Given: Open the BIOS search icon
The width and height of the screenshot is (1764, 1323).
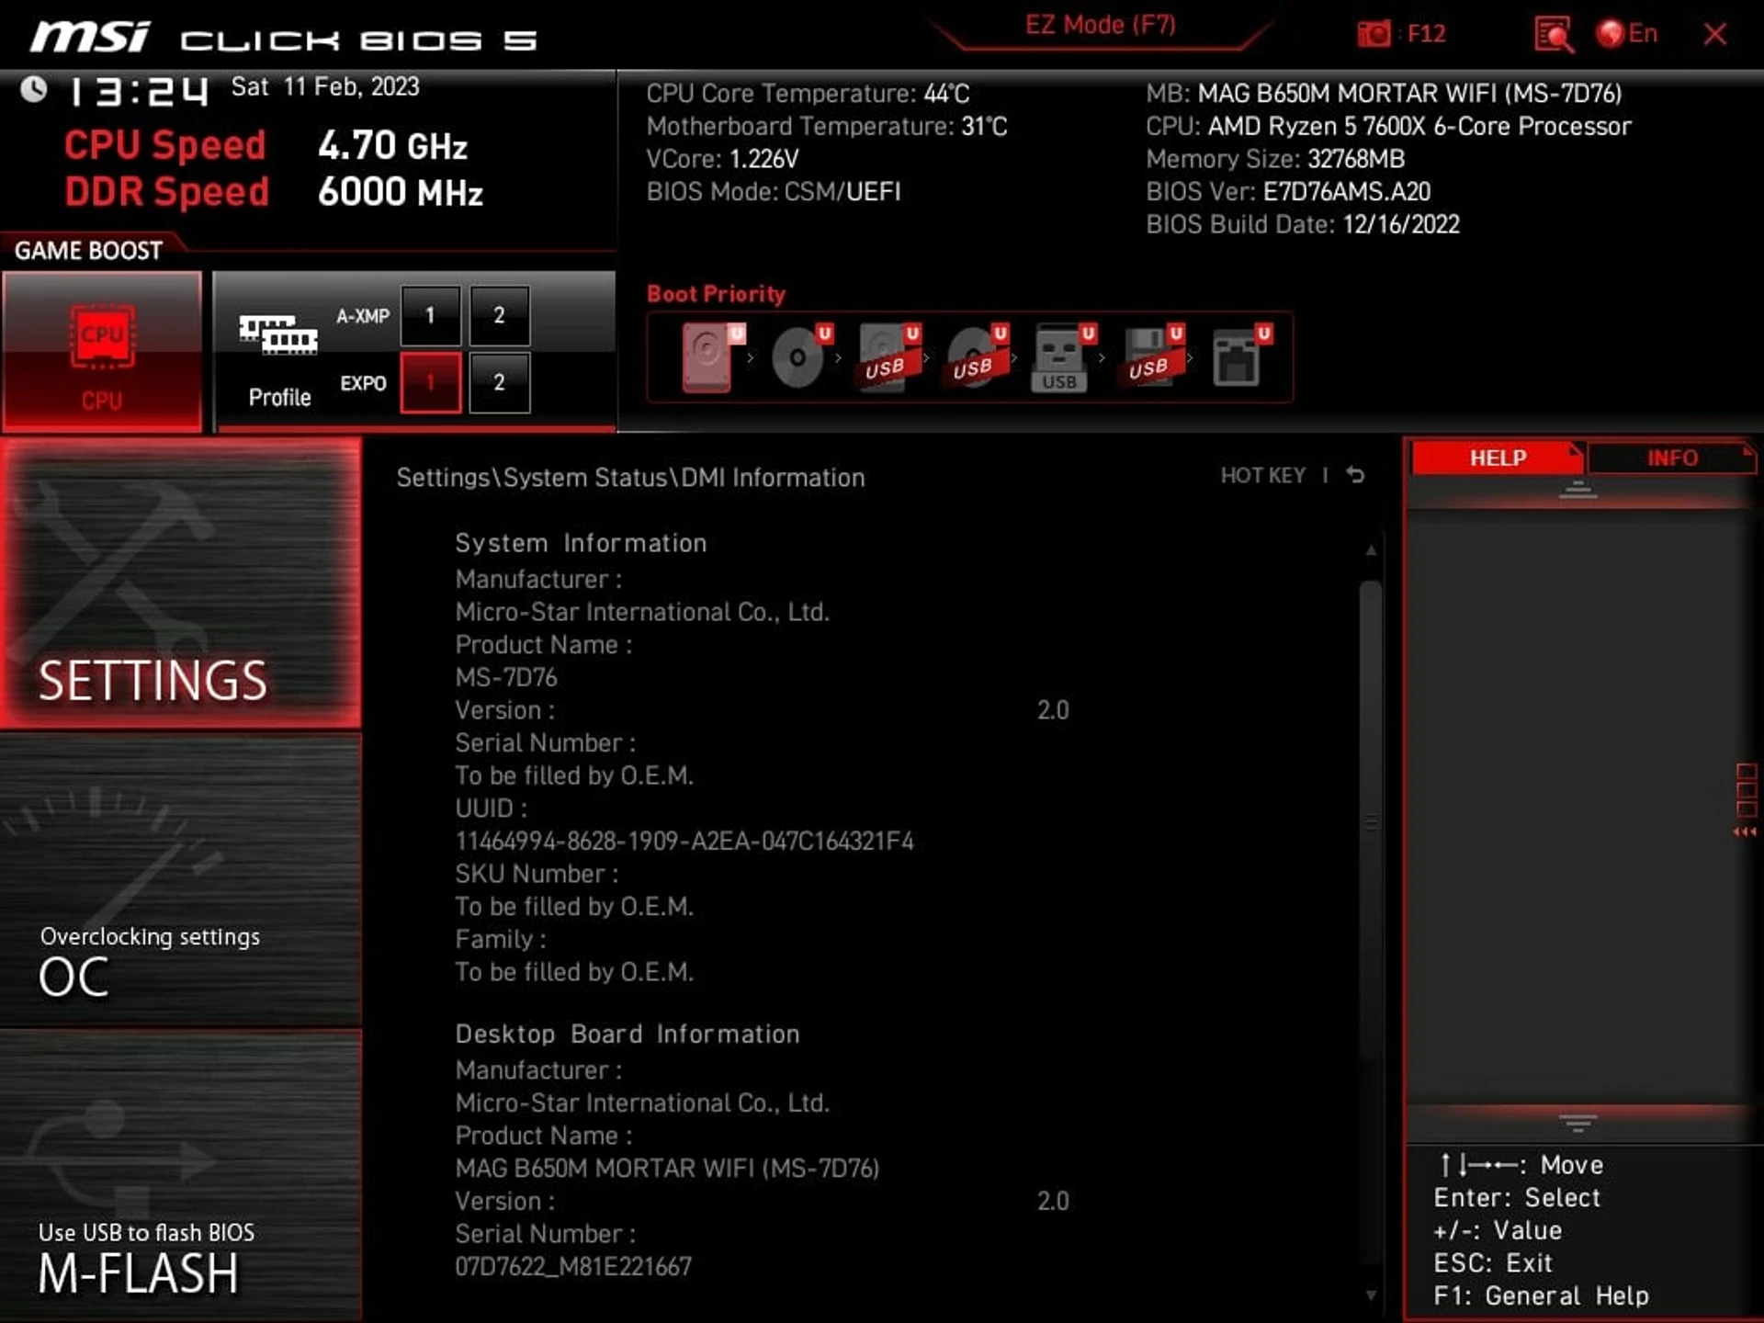Looking at the screenshot, I should [1553, 35].
